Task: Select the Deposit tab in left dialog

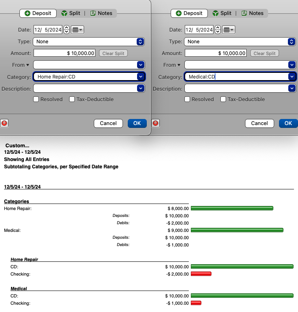Action: pyautogui.click(x=38, y=13)
